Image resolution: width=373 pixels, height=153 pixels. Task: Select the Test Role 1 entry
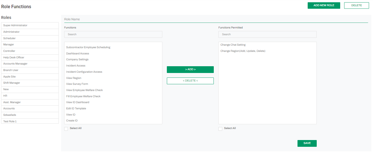30,121
